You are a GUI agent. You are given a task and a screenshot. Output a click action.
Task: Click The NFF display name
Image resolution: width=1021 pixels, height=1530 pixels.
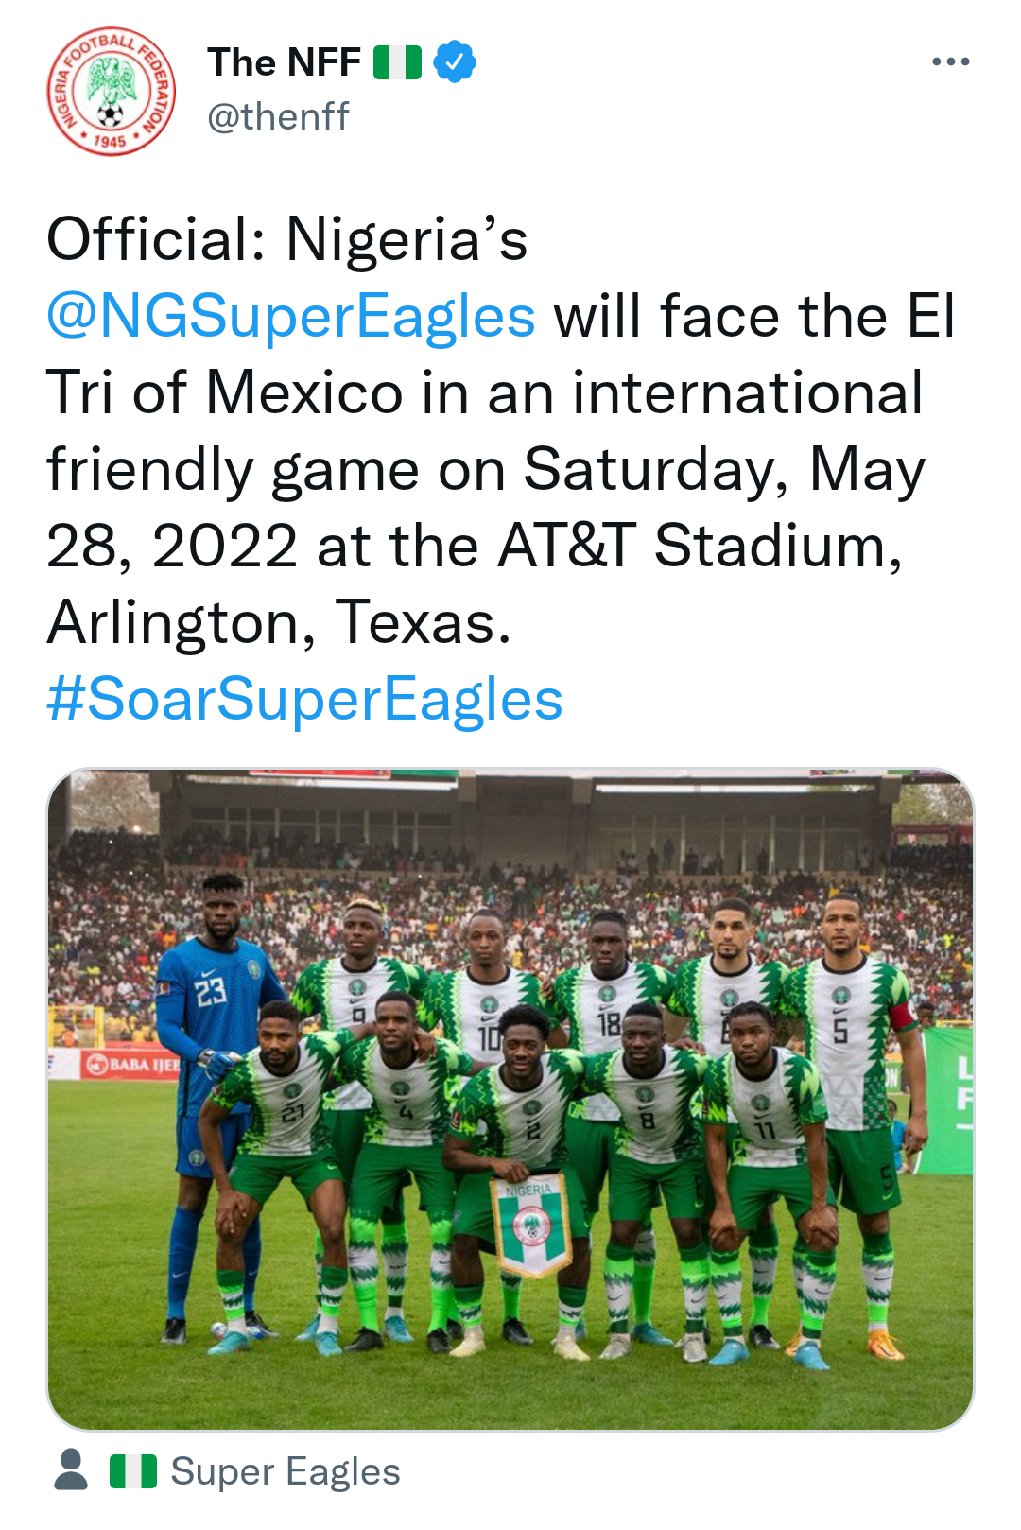(x=283, y=60)
